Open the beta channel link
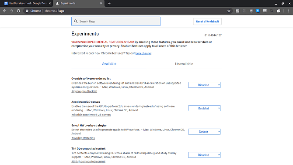 pyautogui.click(x=143, y=53)
